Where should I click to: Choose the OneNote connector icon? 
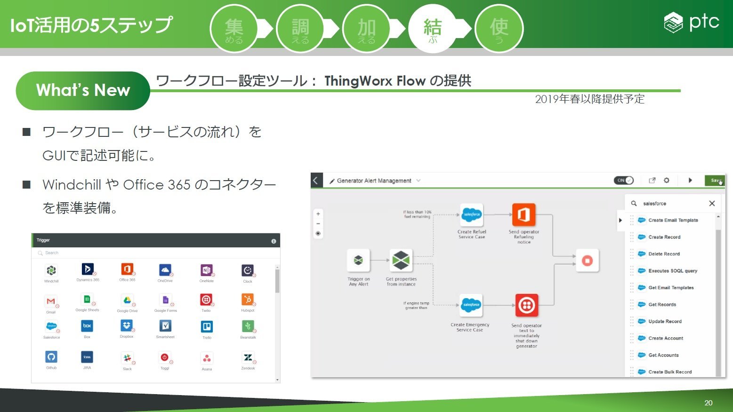pyautogui.click(x=206, y=270)
